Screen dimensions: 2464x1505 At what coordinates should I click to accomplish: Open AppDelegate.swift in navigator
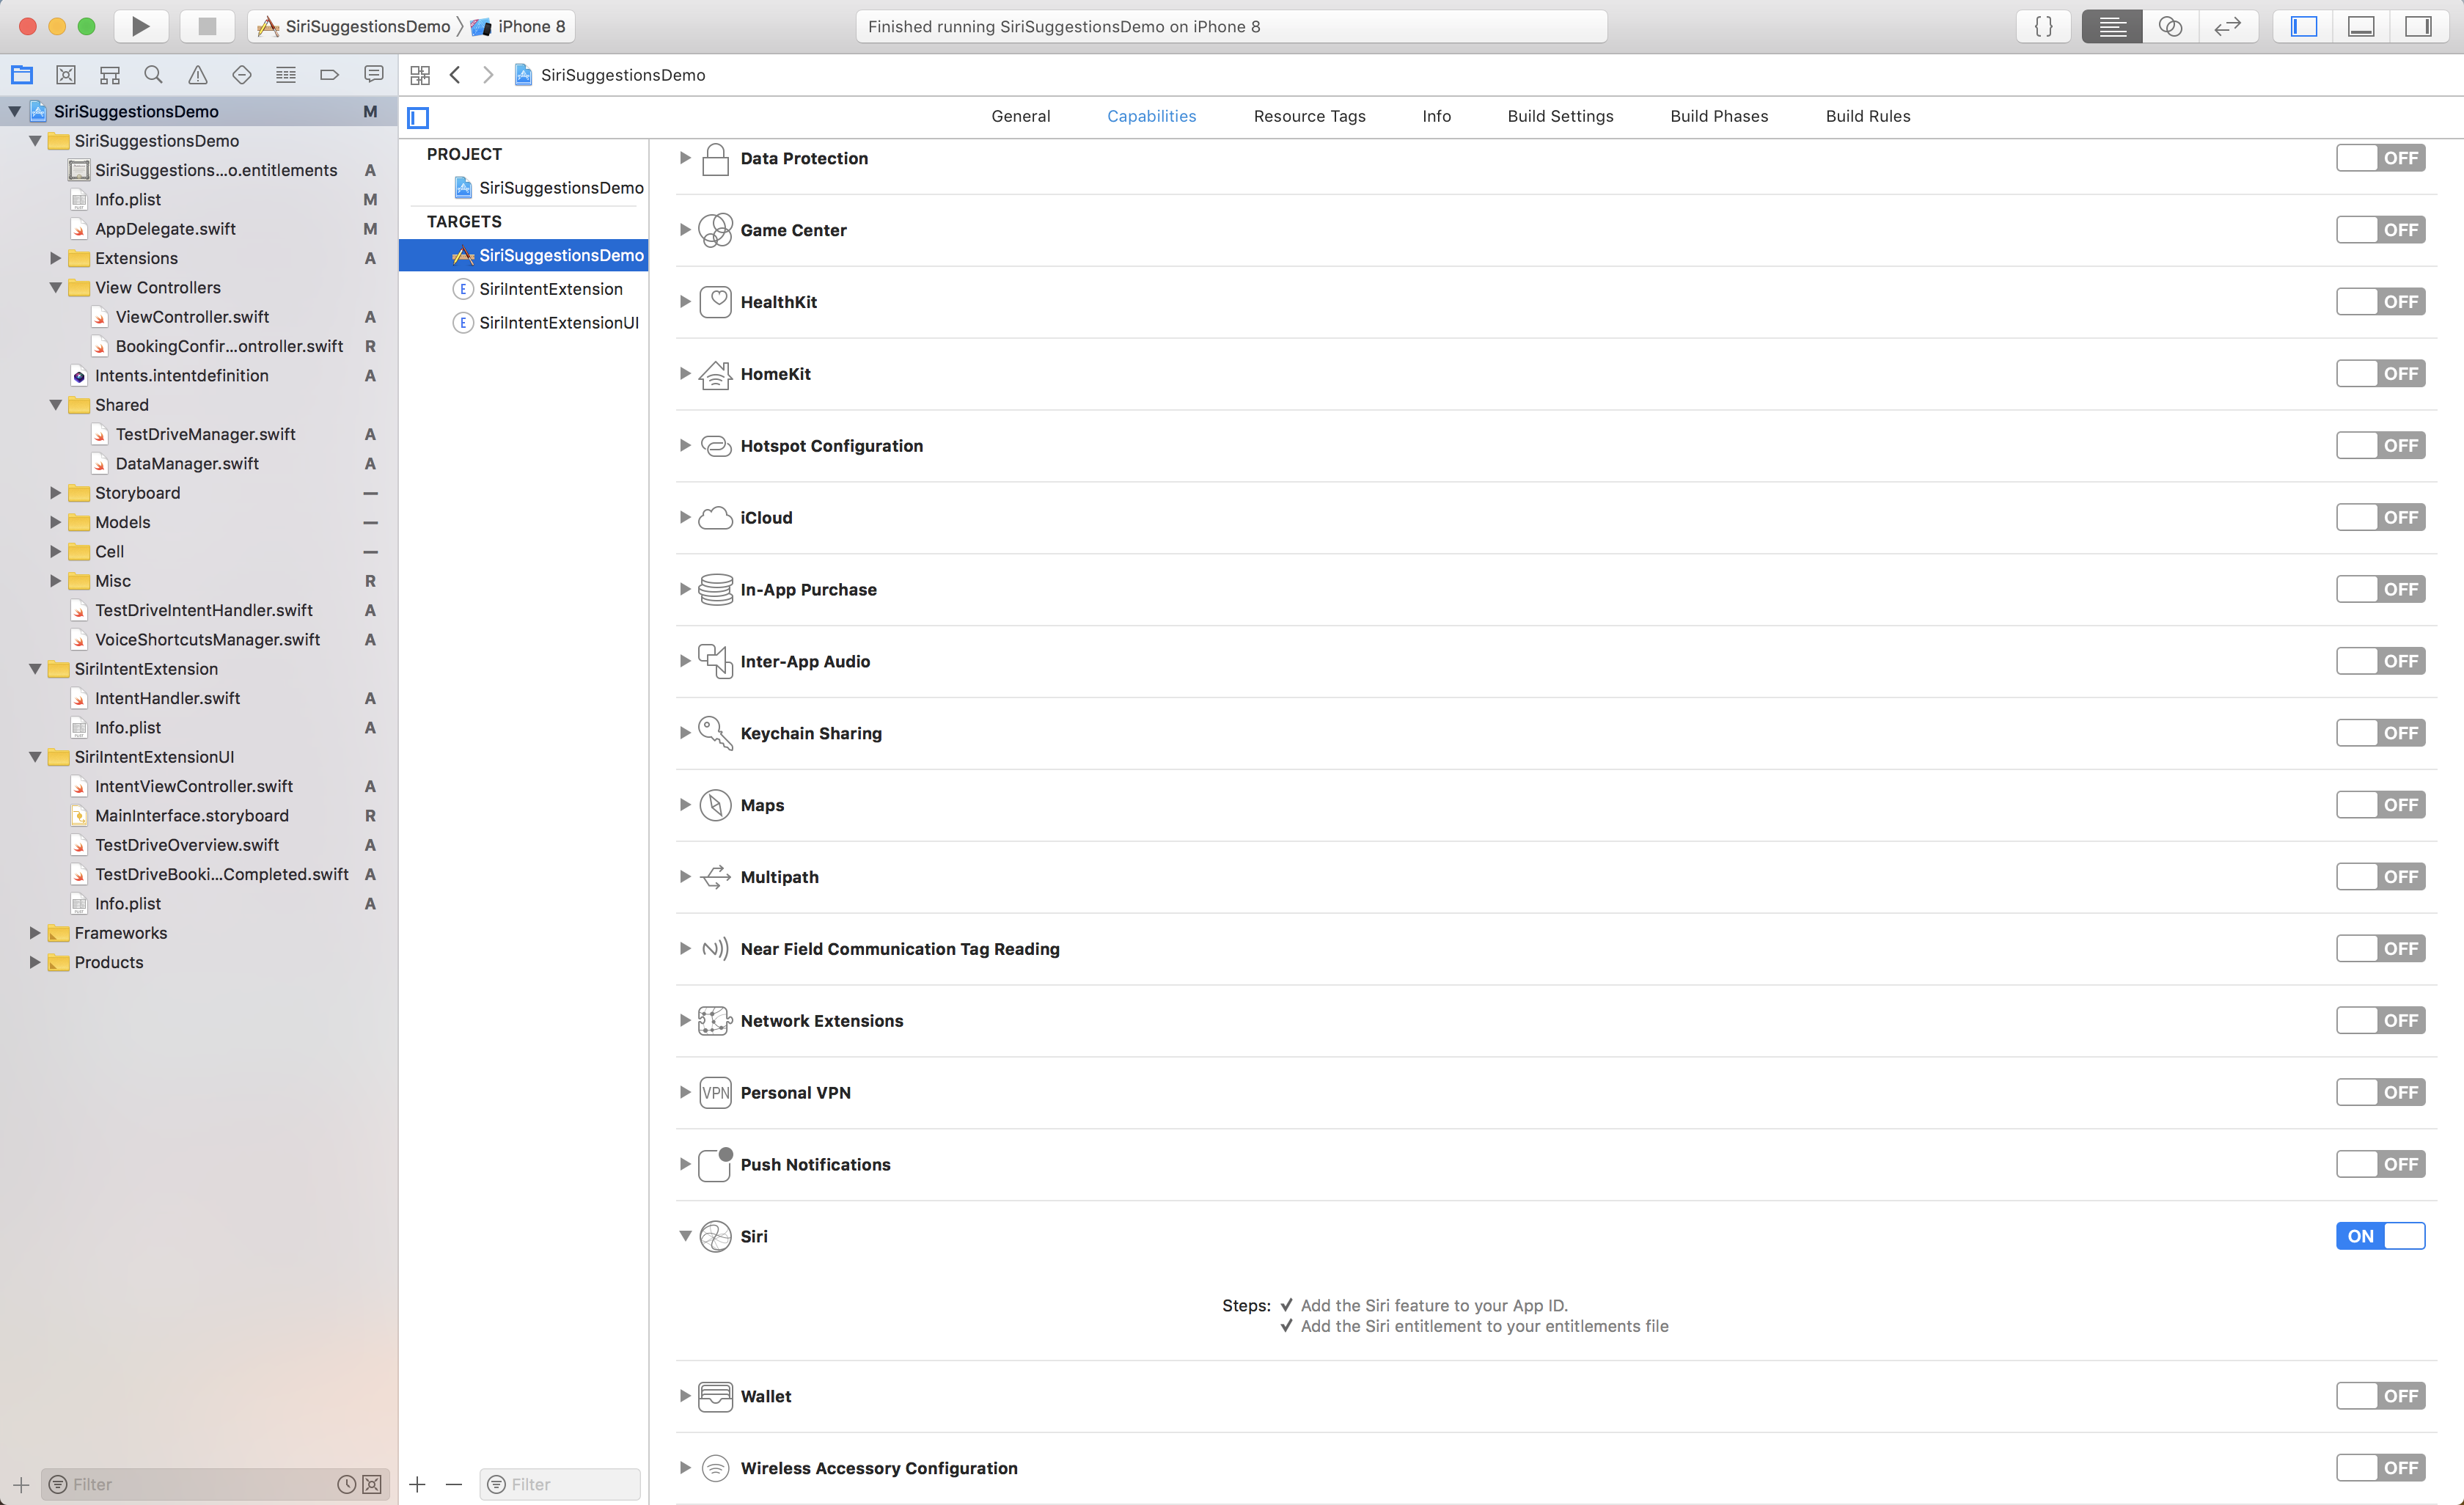pos(165,229)
